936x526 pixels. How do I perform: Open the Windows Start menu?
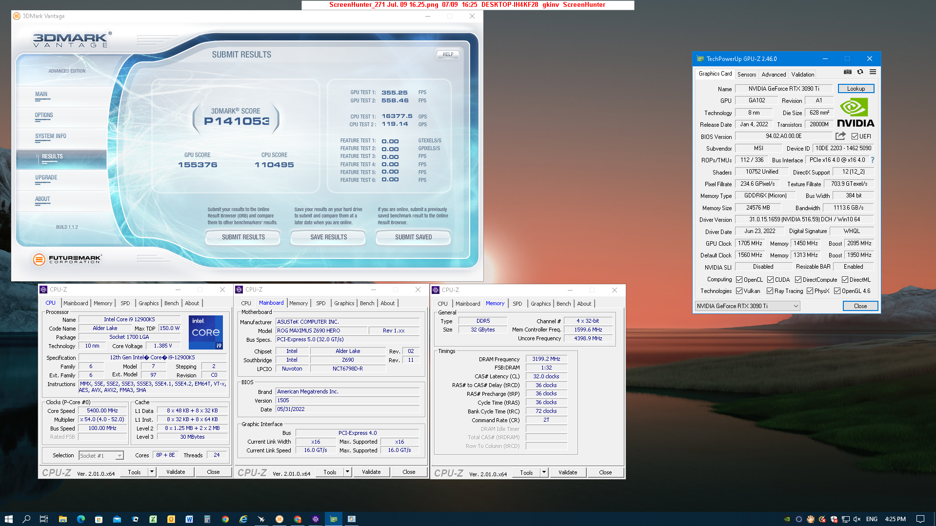(8, 519)
